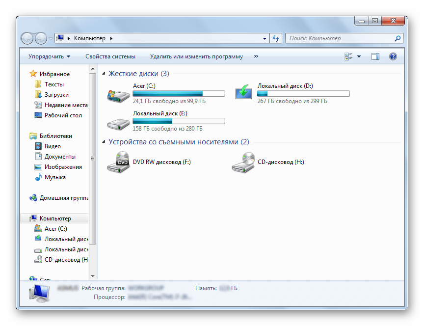Expand arrow after Компьютер in address bar

click(x=111, y=38)
